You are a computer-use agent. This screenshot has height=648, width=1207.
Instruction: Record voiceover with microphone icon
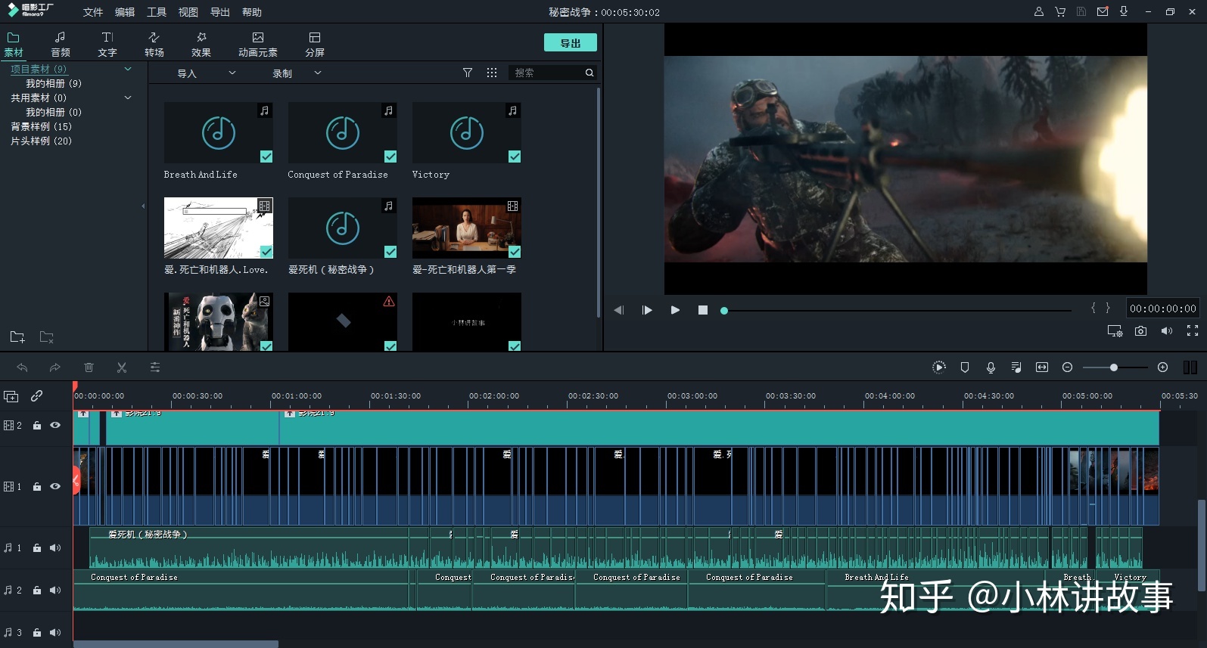pos(991,367)
